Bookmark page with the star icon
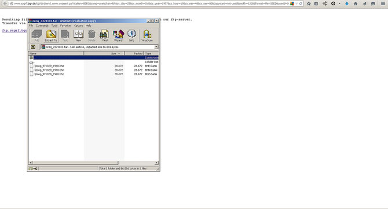 [x=309, y=3]
